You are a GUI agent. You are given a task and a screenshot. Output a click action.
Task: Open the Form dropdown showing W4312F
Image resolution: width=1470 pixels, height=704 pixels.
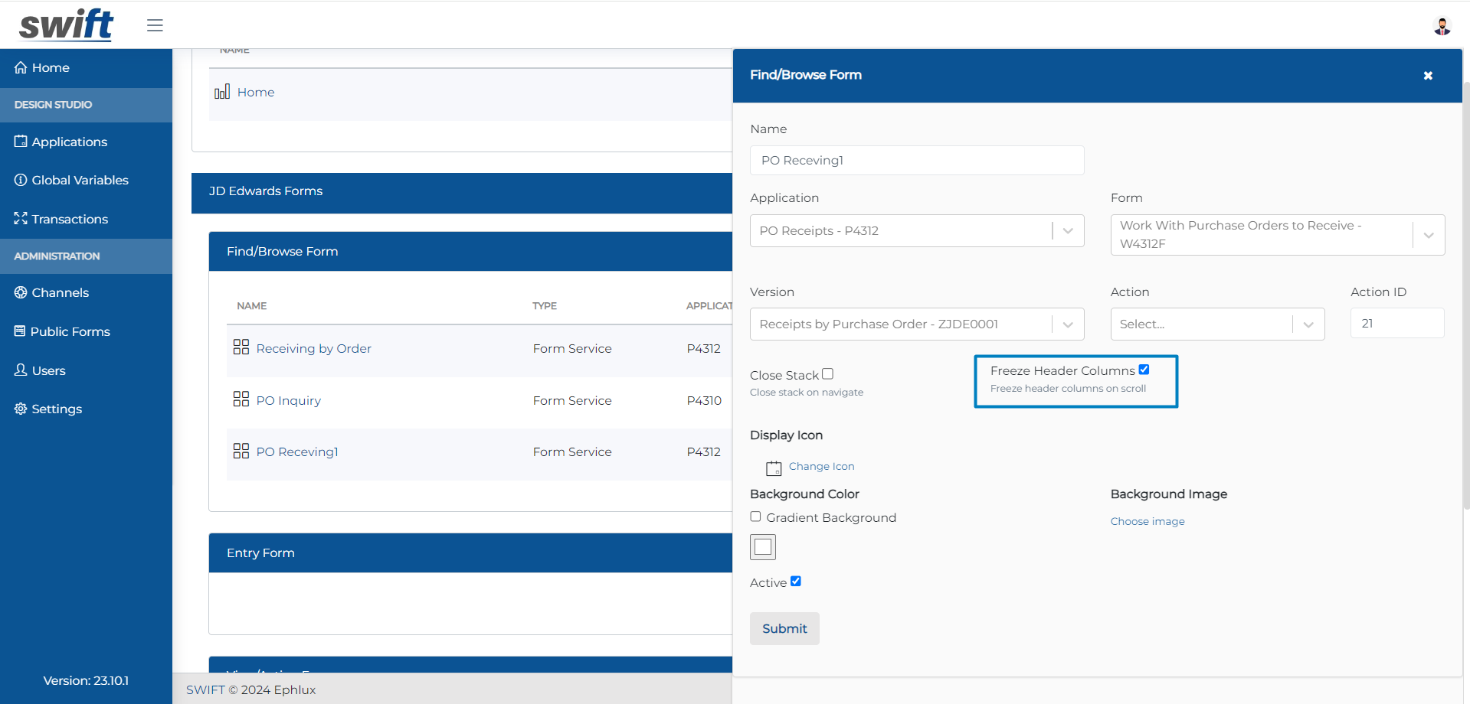click(1278, 235)
